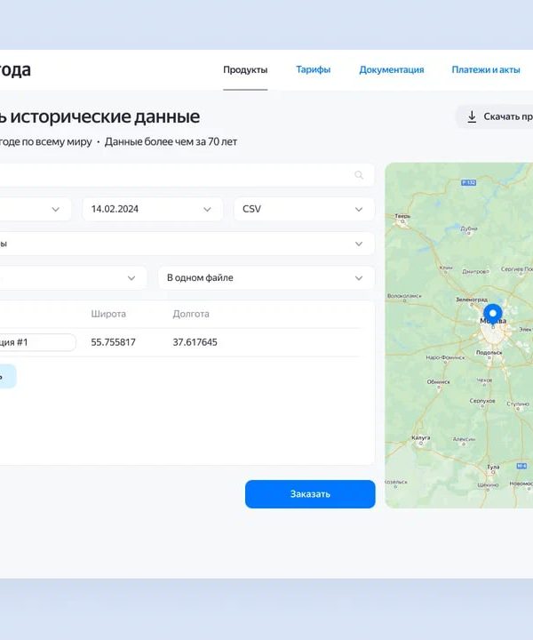Go to Платежи и акты tab
The image size is (533, 640).
click(485, 69)
